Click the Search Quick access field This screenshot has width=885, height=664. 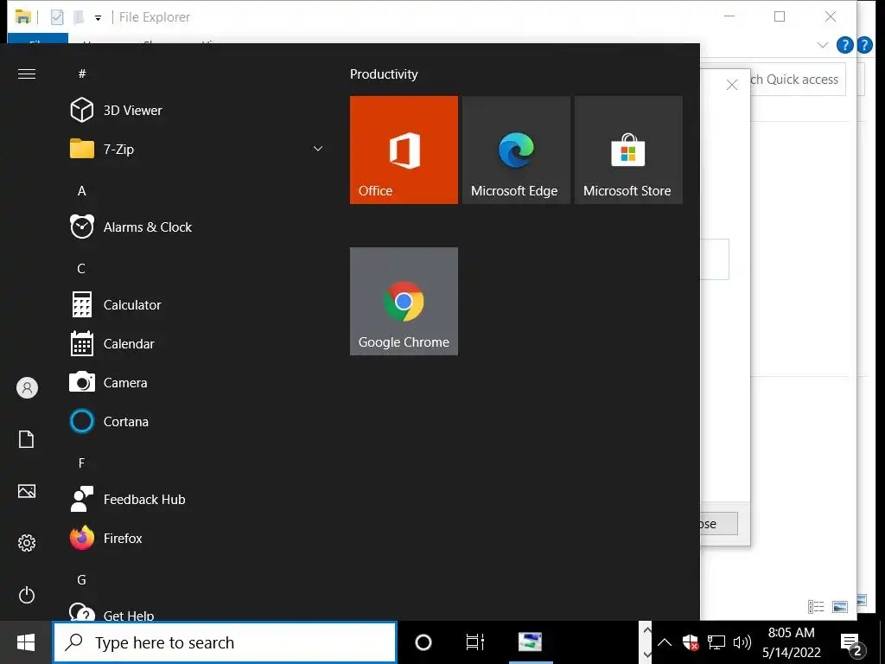798,80
